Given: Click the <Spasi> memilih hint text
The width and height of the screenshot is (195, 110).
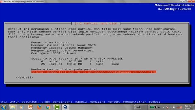Looking at the screenshot, I should pyautogui.click(x=90, y=102).
